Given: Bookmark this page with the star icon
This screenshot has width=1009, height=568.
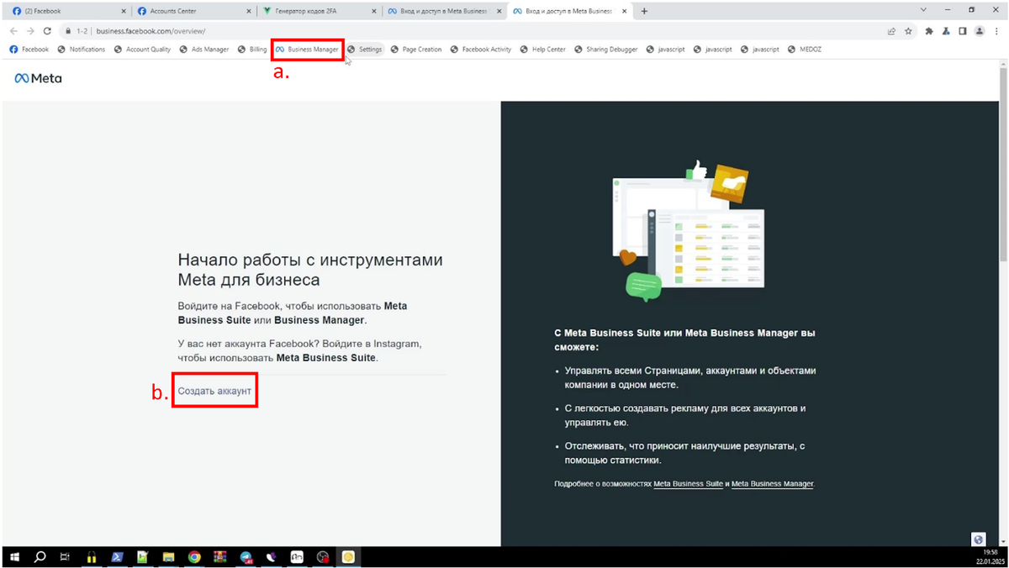Looking at the screenshot, I should [908, 31].
